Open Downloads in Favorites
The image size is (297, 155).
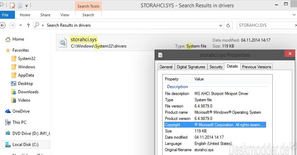click(x=28, y=92)
